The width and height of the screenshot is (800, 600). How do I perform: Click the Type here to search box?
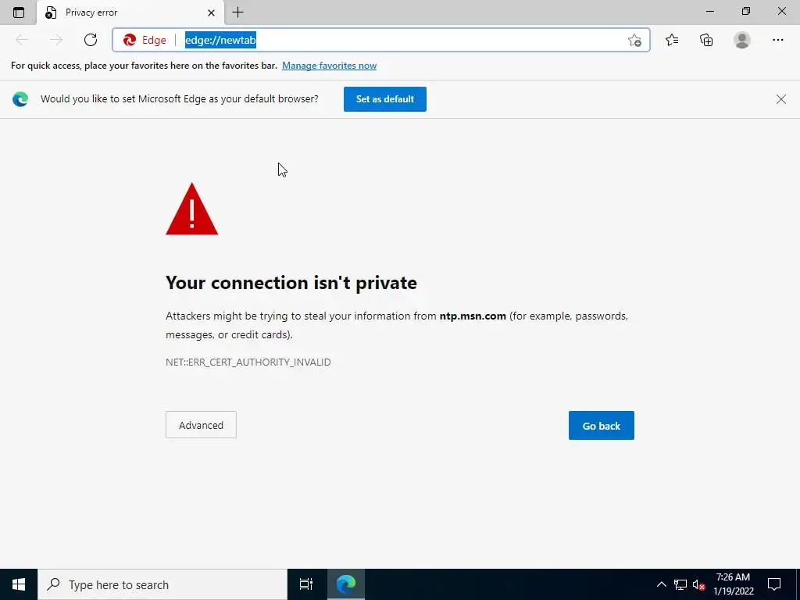(162, 584)
